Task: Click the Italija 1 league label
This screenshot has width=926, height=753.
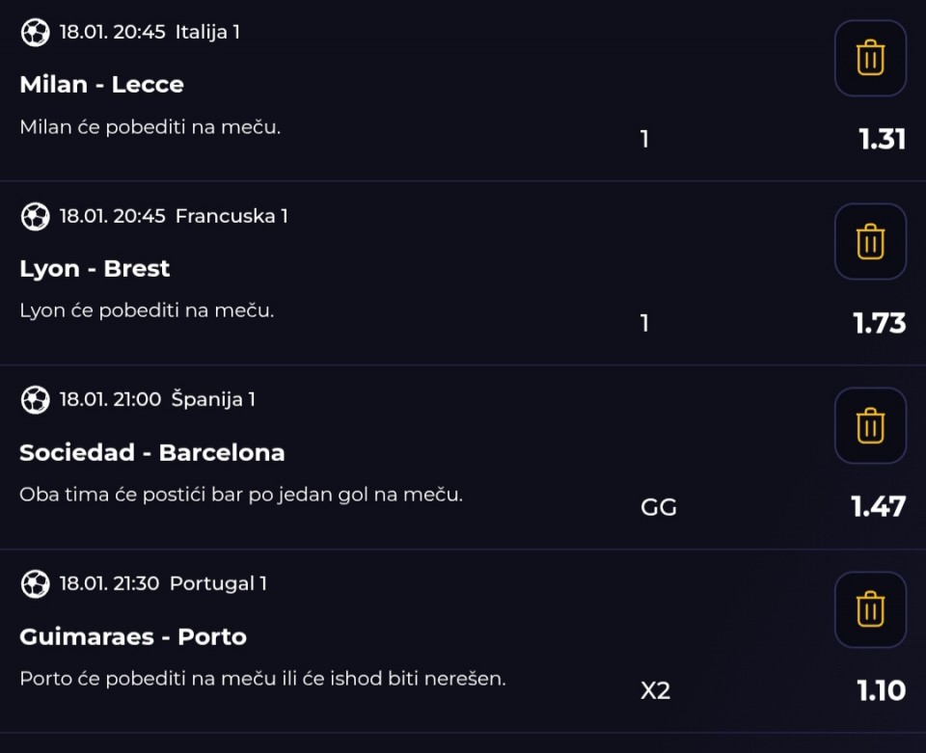Action: point(207,32)
